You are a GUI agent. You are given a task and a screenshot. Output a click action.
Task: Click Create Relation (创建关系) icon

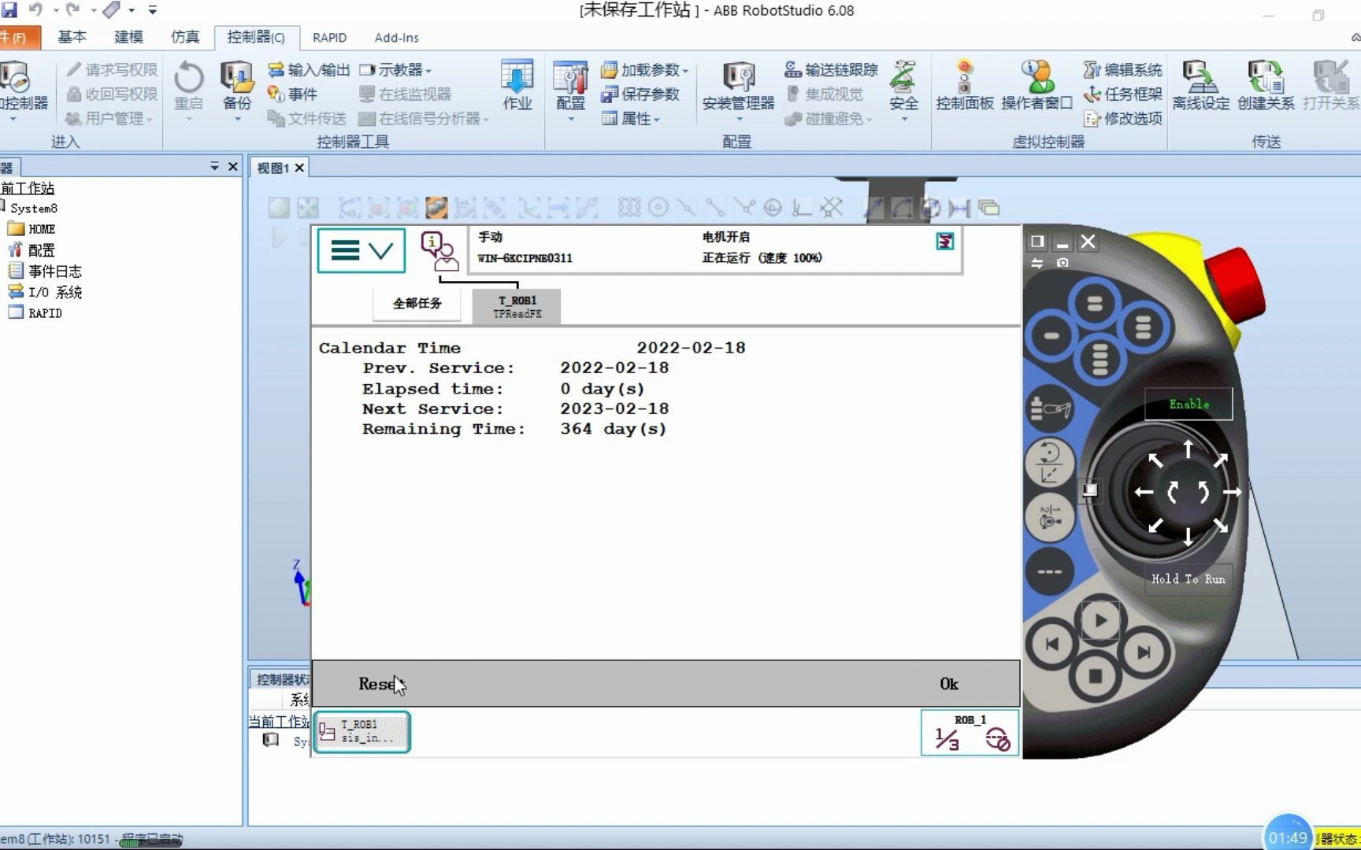1266,87
